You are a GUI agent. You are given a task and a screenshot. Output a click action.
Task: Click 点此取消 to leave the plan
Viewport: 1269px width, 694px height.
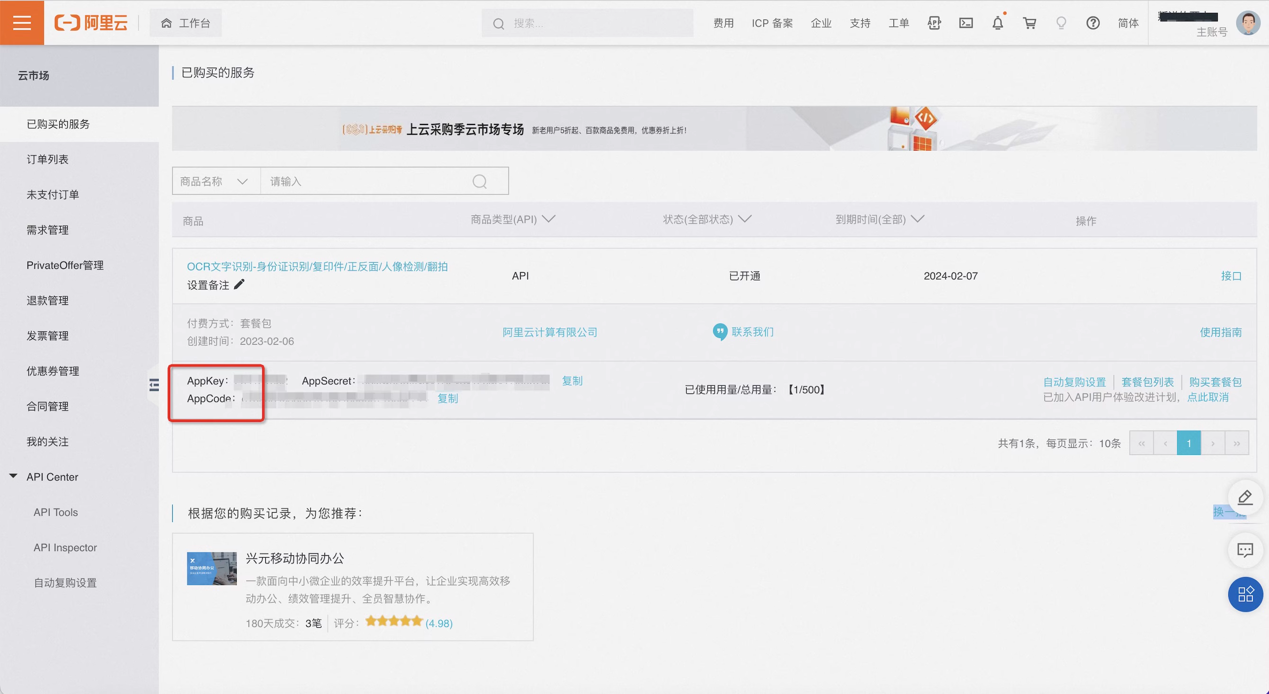[x=1207, y=398]
